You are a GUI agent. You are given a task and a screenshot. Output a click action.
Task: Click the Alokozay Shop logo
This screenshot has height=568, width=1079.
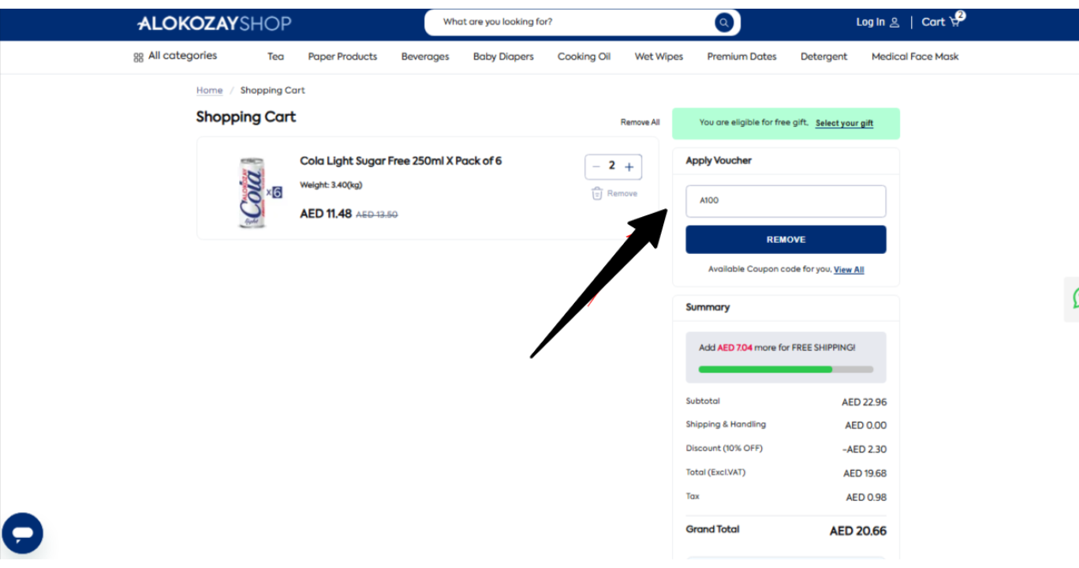pos(215,24)
